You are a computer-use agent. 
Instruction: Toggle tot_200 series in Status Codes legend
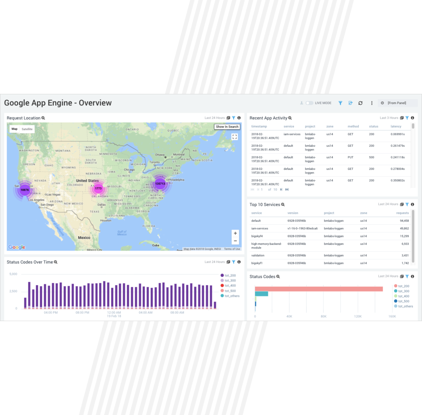coord(401,286)
